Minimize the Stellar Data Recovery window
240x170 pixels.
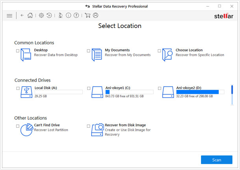(208, 6)
